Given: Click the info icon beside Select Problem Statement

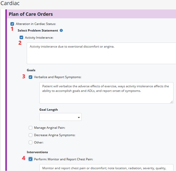Looking at the screenshot, I should click(x=61, y=31).
